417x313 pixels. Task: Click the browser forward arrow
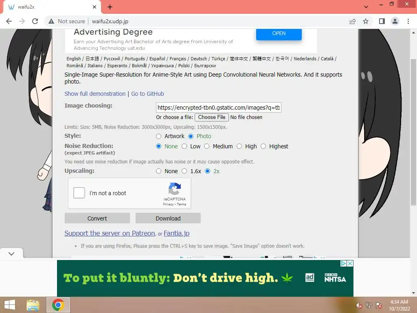[22, 21]
